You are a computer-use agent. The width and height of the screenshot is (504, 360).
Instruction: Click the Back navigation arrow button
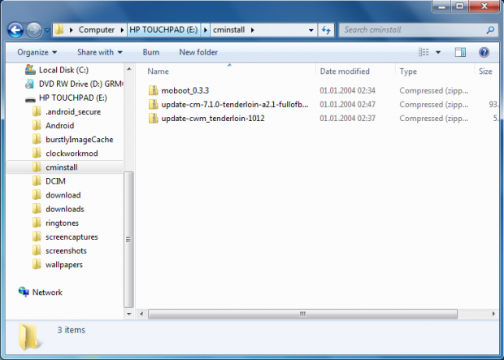[x=15, y=30]
